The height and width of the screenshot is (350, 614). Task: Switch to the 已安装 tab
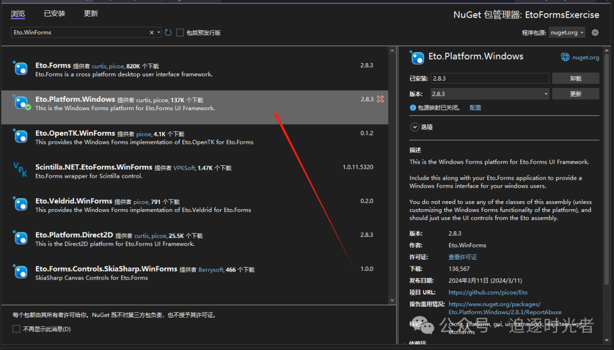[55, 14]
